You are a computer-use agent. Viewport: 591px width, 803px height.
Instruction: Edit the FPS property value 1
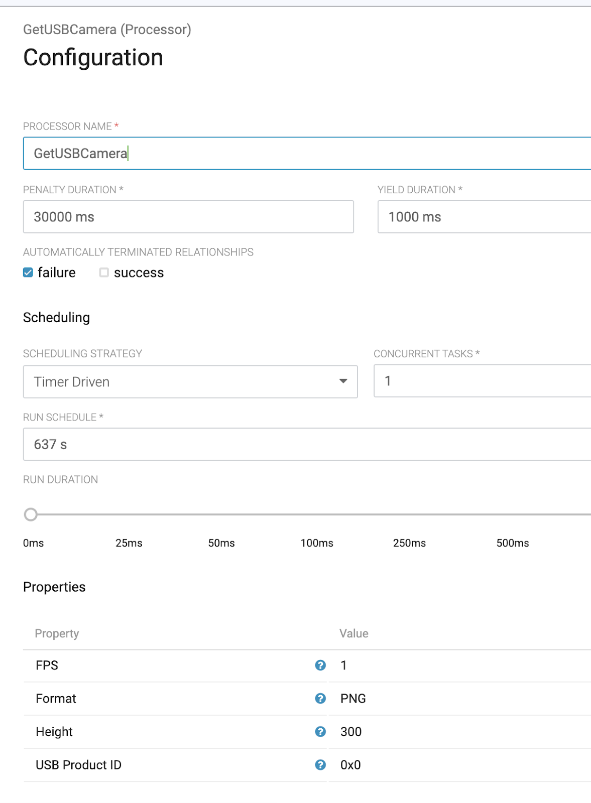[344, 665]
